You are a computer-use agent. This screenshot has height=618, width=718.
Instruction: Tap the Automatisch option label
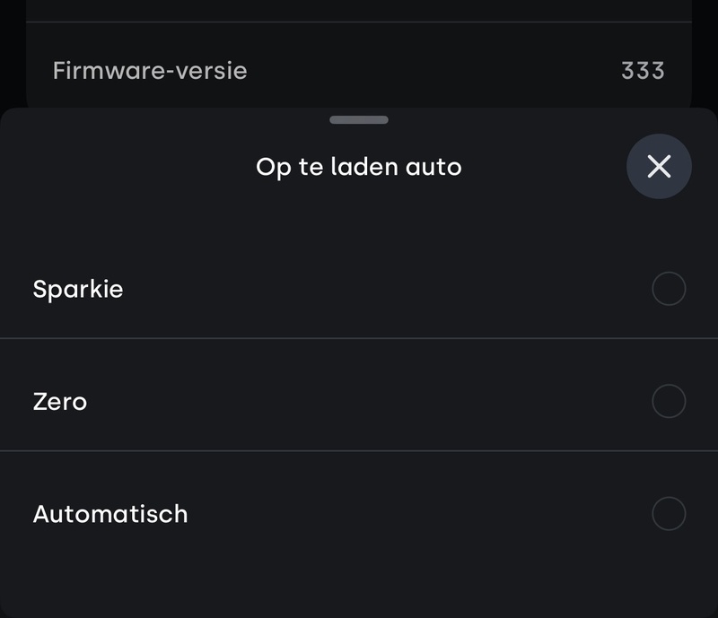tap(110, 514)
